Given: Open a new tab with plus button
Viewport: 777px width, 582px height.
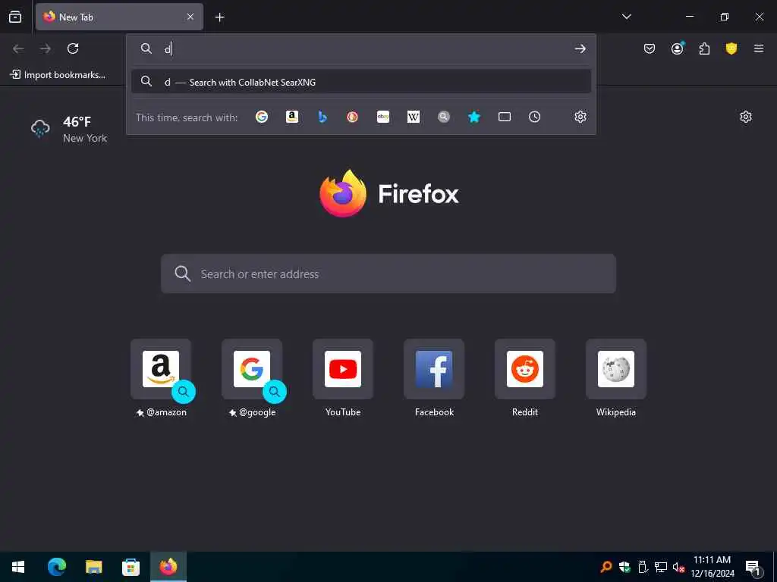Looking at the screenshot, I should (219, 17).
